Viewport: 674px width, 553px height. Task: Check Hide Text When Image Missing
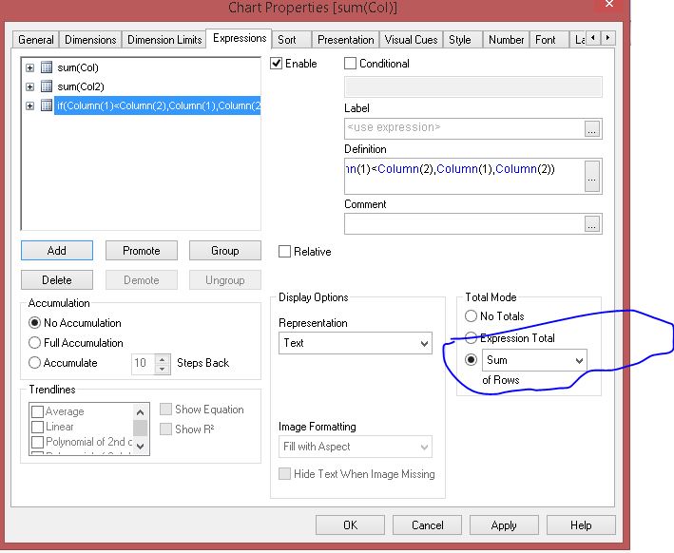click(284, 474)
